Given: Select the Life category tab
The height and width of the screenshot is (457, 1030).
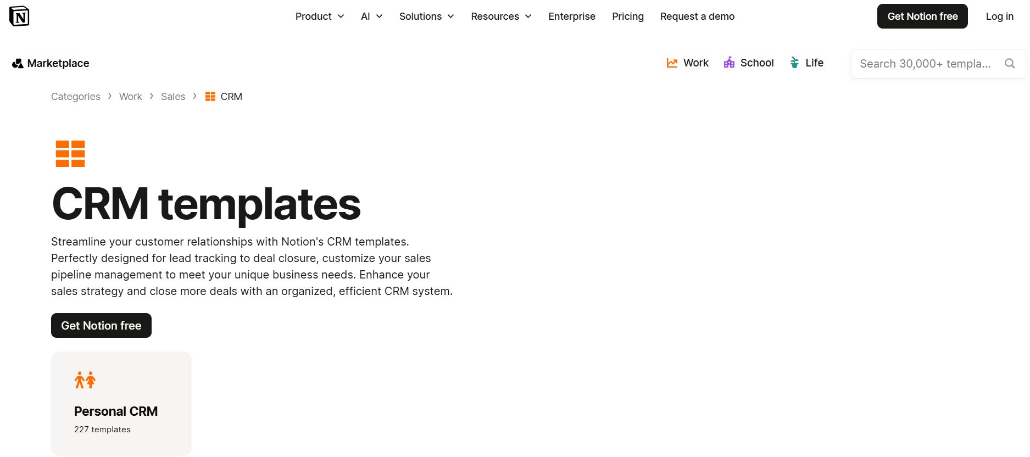Looking at the screenshot, I should pos(806,63).
